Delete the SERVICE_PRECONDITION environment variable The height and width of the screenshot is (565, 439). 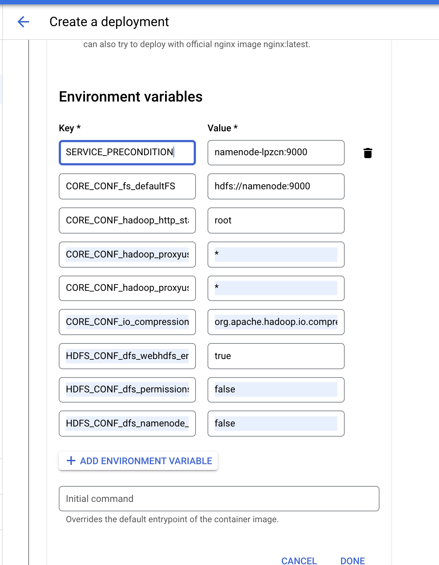[x=368, y=153]
